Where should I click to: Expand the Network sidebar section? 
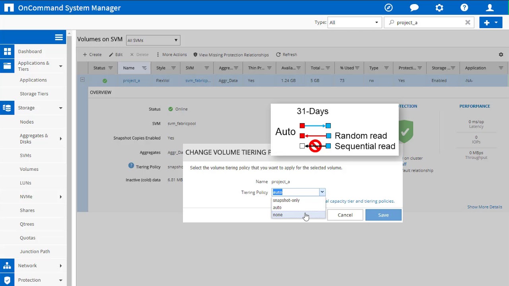61,266
